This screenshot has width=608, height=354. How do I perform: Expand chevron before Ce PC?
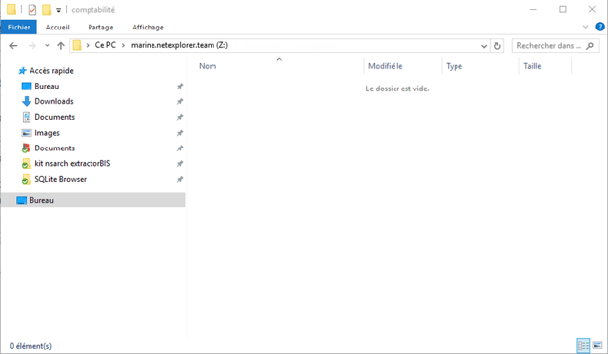88,46
